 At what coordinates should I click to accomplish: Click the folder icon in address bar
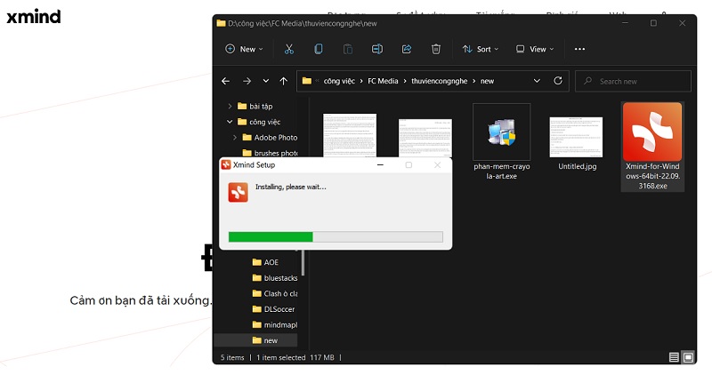click(307, 81)
